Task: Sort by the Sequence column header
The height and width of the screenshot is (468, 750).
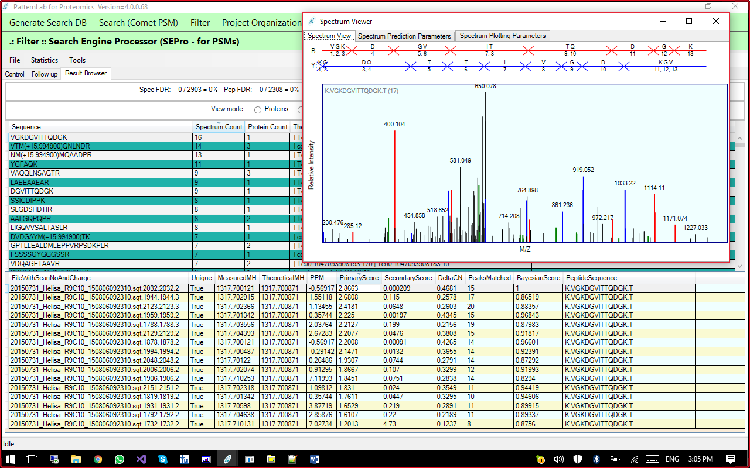Action: click(x=100, y=127)
